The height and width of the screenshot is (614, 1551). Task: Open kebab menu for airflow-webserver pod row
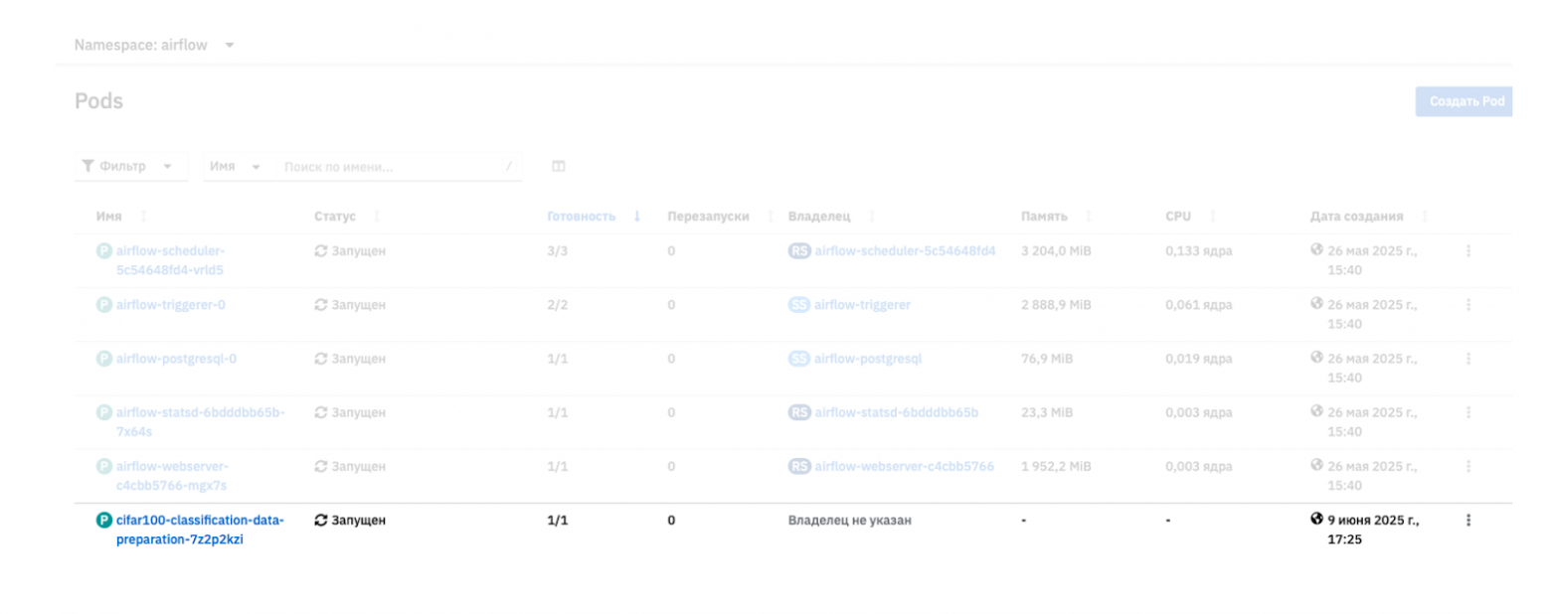click(x=1467, y=466)
